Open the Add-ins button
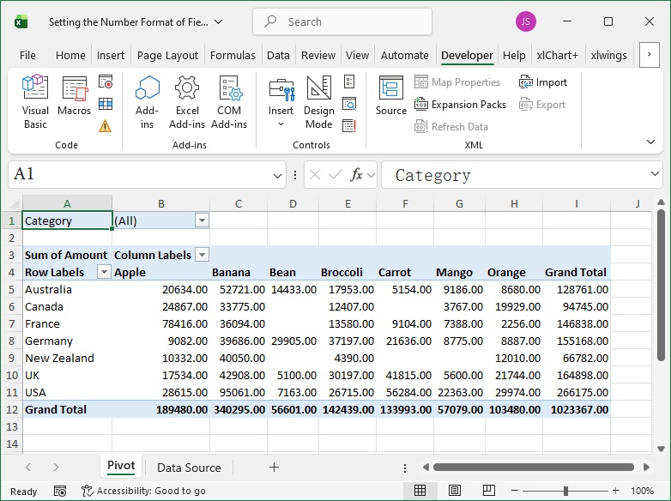The image size is (671, 501). [147, 102]
